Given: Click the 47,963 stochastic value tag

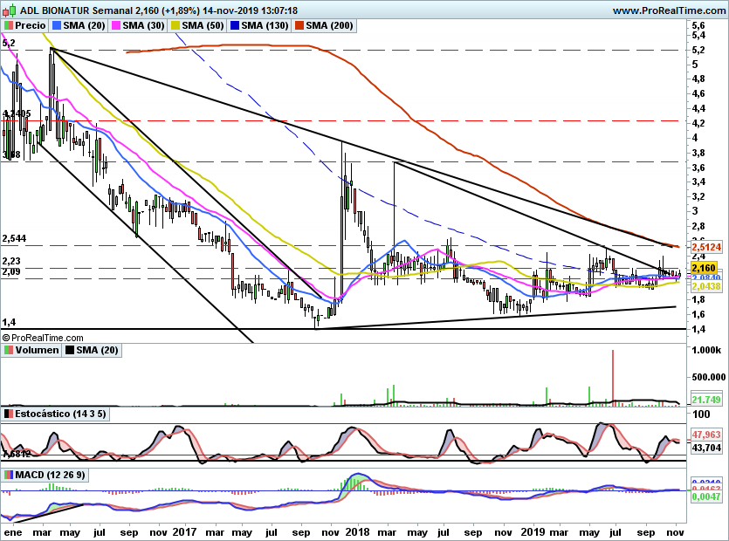Looking at the screenshot, I should click(705, 434).
